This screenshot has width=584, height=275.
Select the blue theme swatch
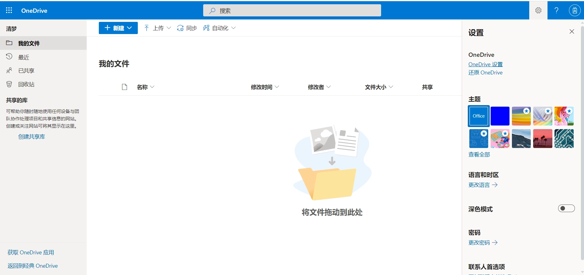pyautogui.click(x=500, y=116)
